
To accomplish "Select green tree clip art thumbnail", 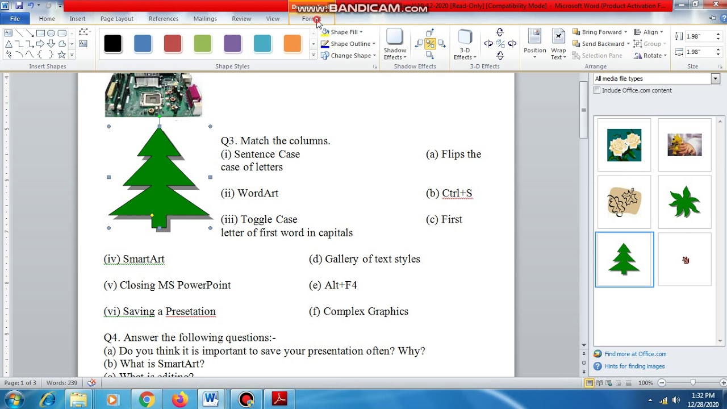I will coord(624,259).
